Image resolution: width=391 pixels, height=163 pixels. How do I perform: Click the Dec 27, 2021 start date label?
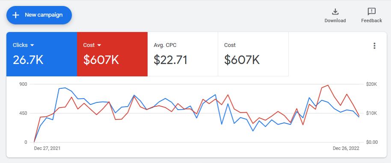[47, 148]
